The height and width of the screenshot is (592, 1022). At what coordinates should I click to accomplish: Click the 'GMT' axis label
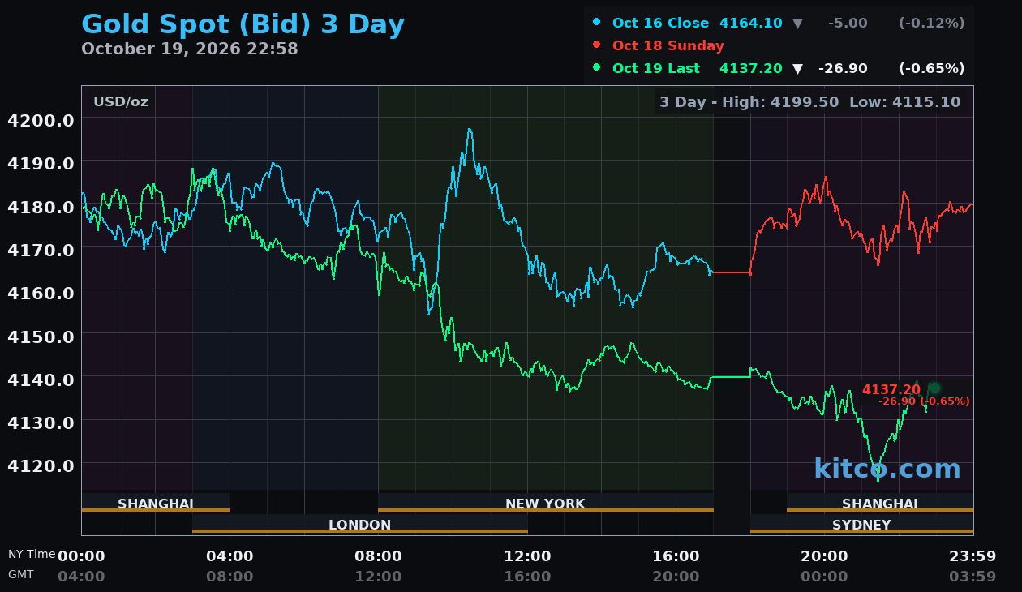(x=21, y=574)
